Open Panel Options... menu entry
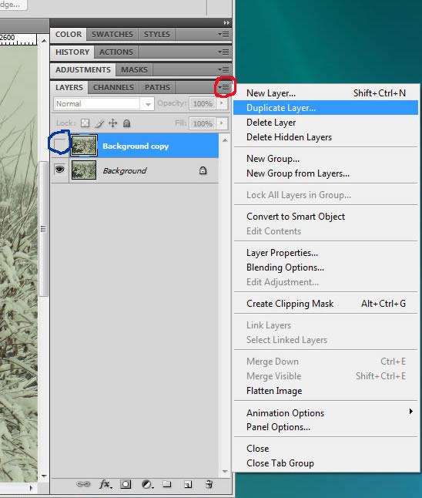Image resolution: width=422 pixels, height=498 pixels. coord(326,427)
